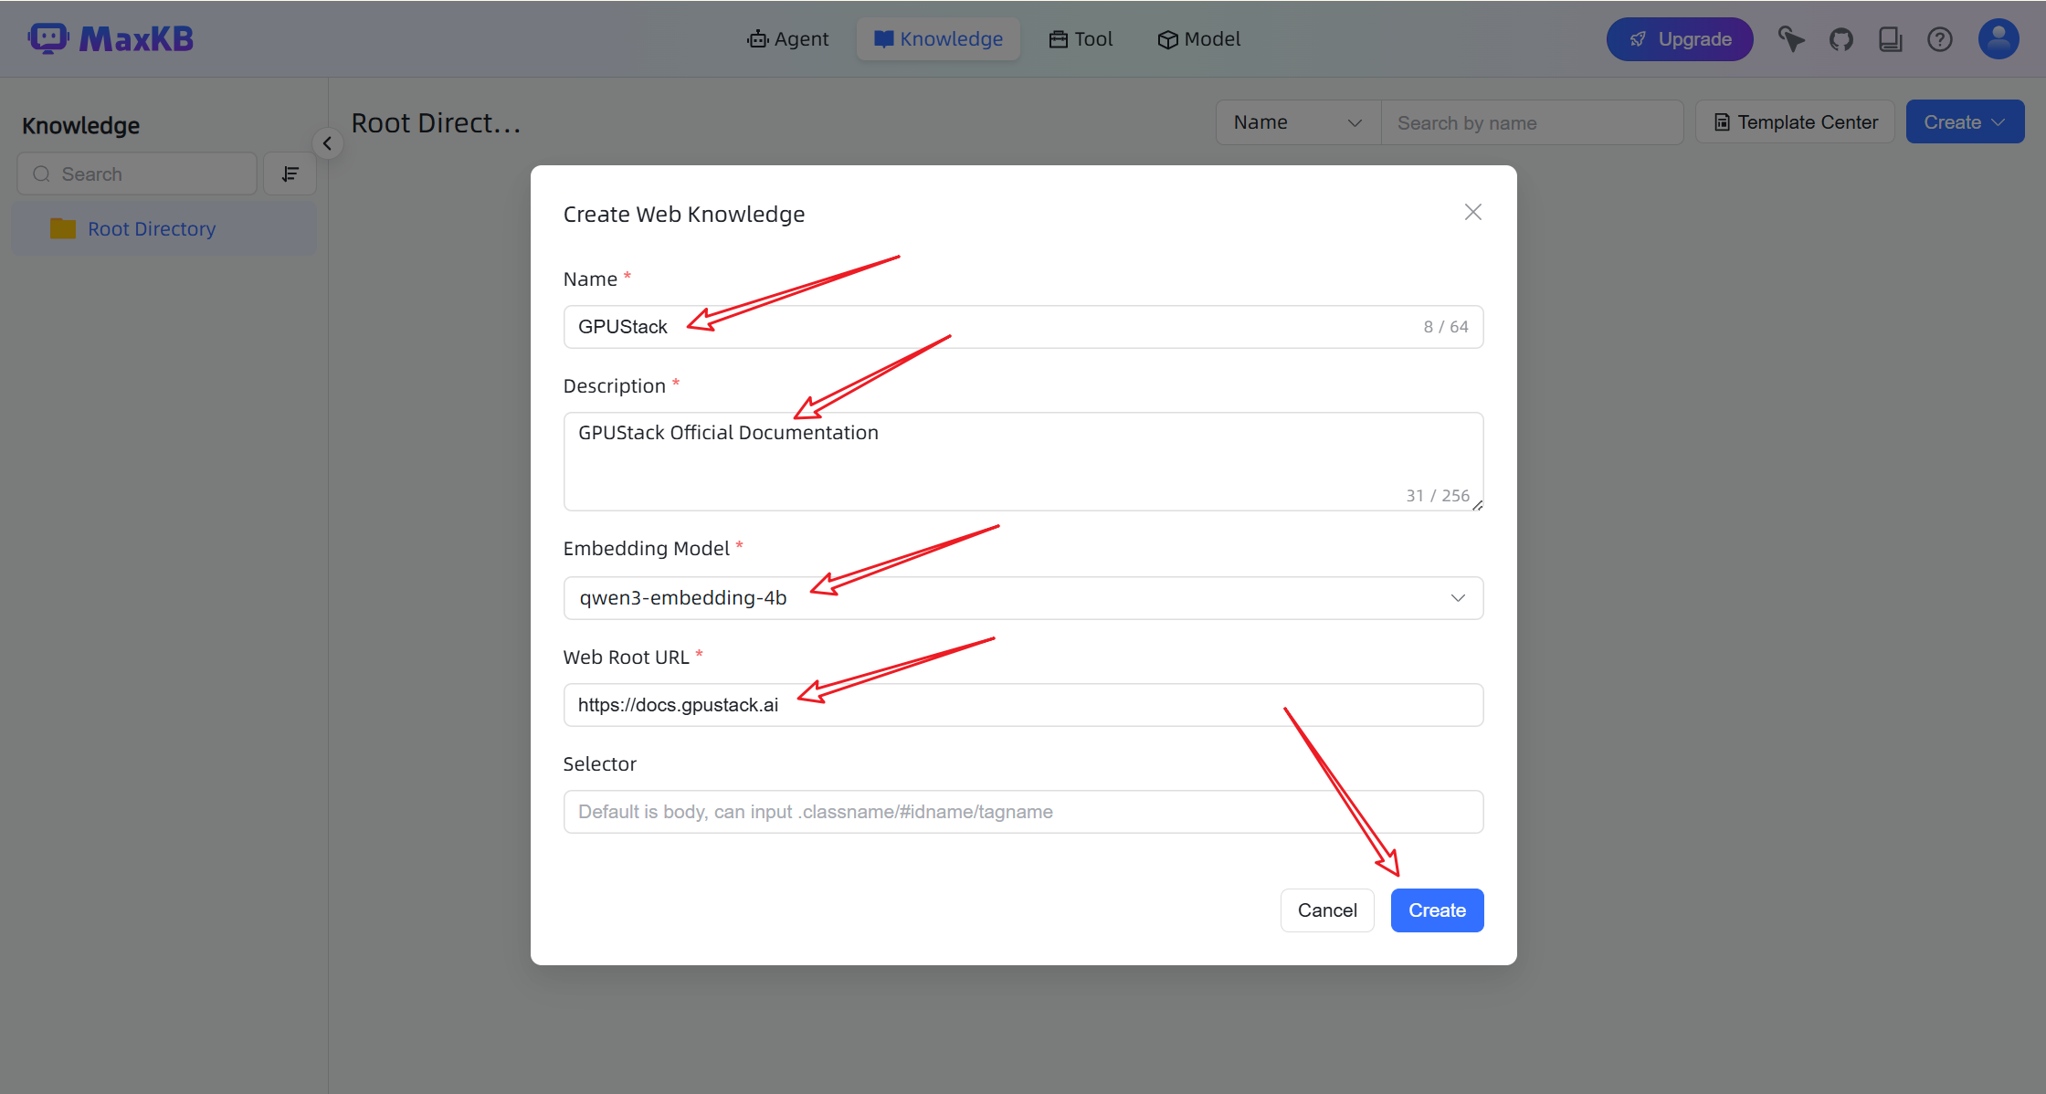The image size is (2046, 1094).
Task: Click the cursor-shaped icon near Upgrade
Action: [1791, 39]
